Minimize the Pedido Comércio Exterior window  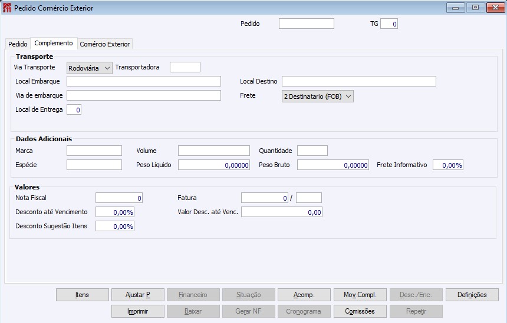coord(456,8)
